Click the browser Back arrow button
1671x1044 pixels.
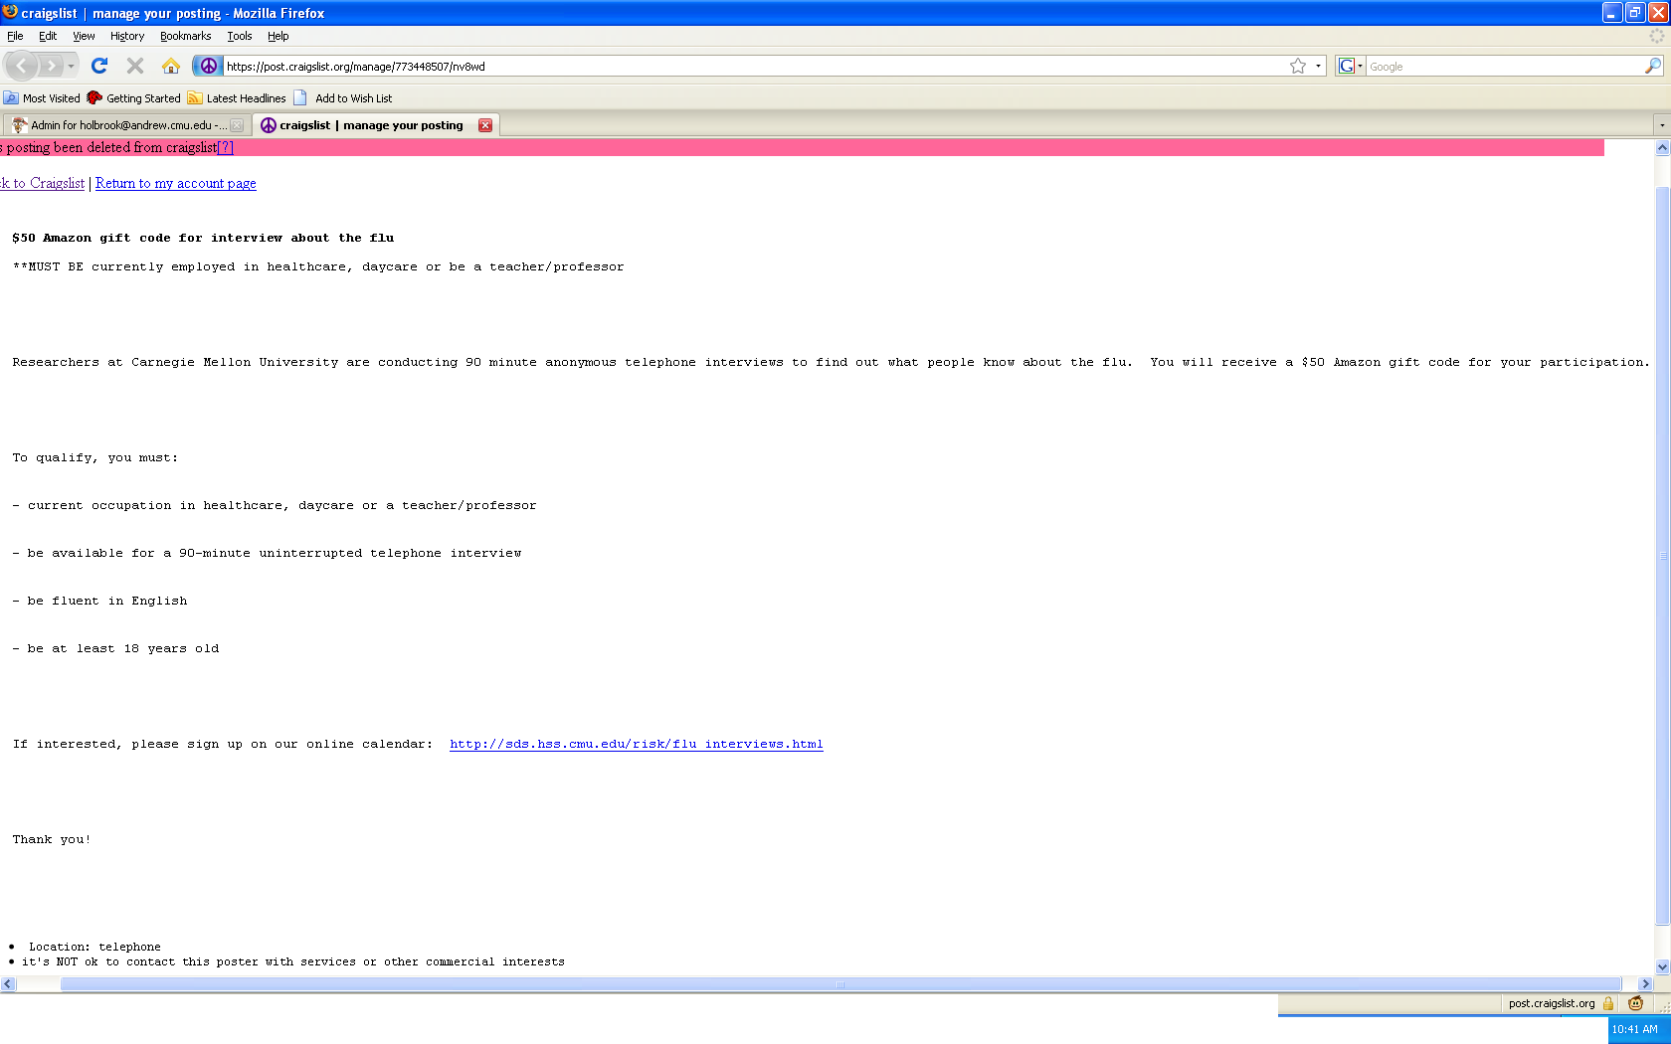click(22, 66)
